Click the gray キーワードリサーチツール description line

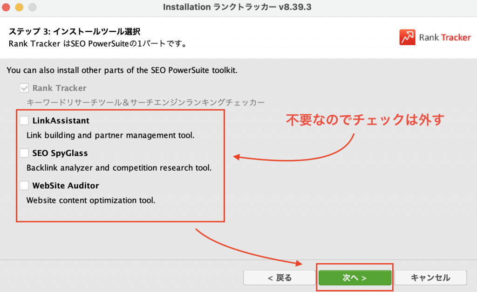[x=146, y=102]
